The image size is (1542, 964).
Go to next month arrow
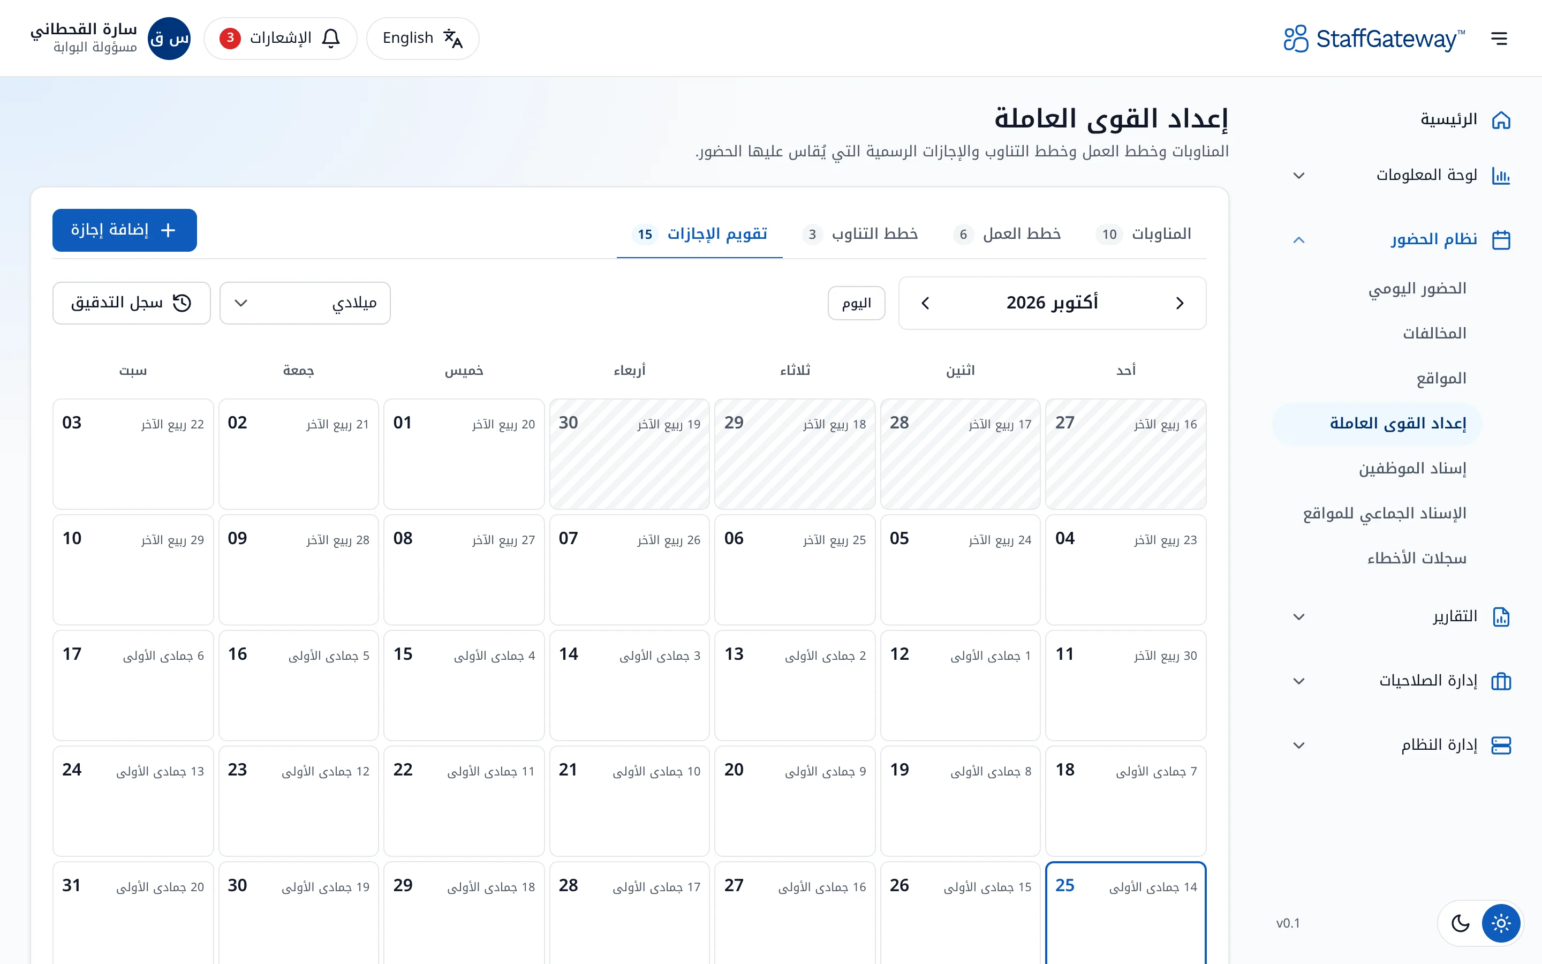coord(925,303)
